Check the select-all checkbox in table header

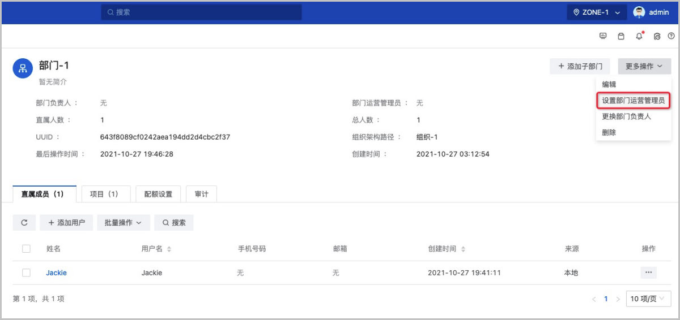pyautogui.click(x=26, y=249)
